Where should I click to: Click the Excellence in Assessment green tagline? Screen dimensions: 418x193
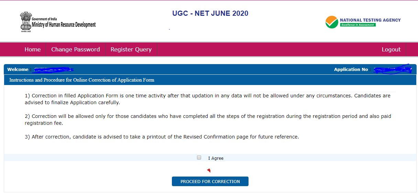coord(357,25)
